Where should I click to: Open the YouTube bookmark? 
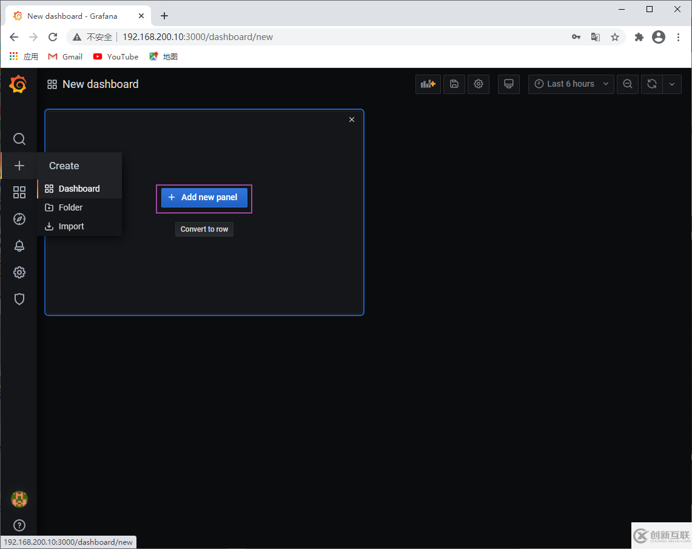pyautogui.click(x=116, y=56)
